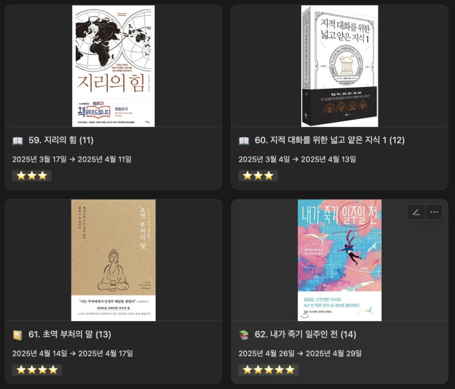Click the date range 2025년 3월 17일 → 2025년 4월 11일
Screen dimensions: 455x389
coord(72,159)
